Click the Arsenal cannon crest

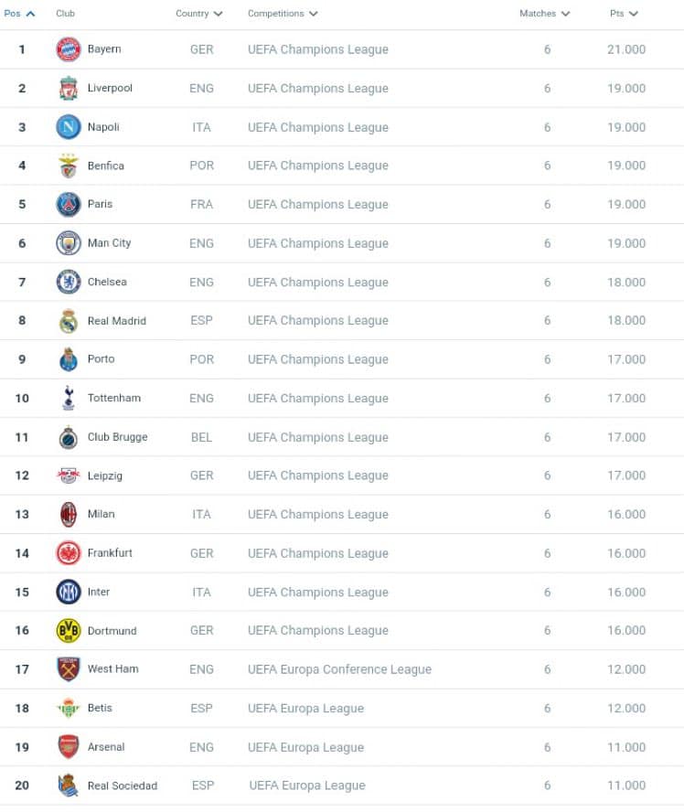(68, 747)
